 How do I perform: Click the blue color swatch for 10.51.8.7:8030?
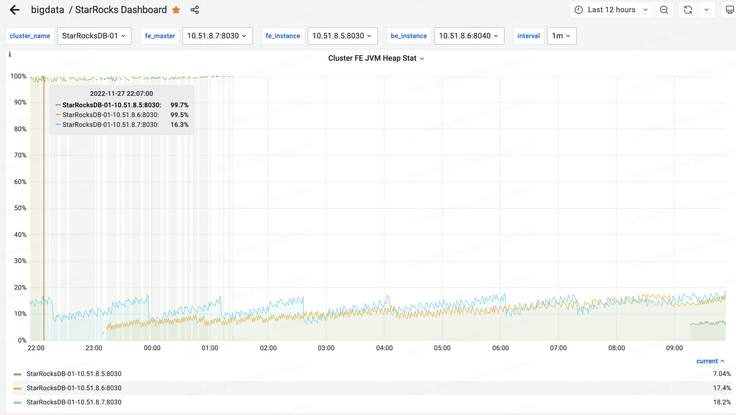click(x=17, y=402)
